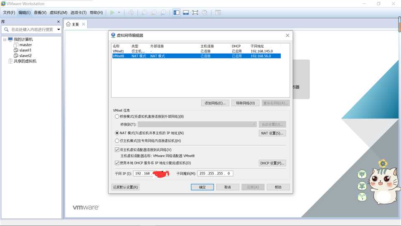401x226 pixels.
Task: Click the 名称 column header
Action: click(x=116, y=46)
